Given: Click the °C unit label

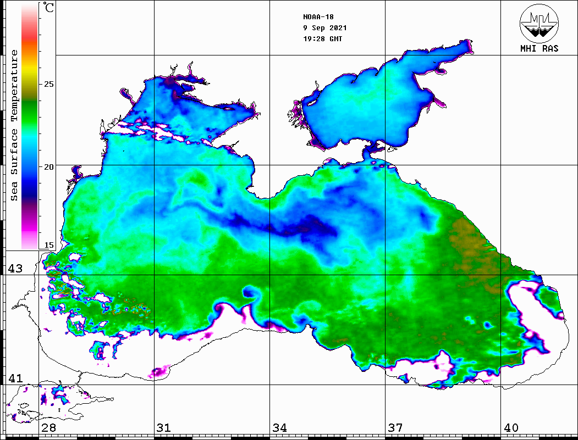Looking at the screenshot, I should pyautogui.click(x=48, y=8).
